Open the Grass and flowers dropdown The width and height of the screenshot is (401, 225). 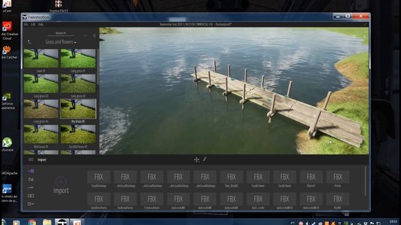pyautogui.click(x=61, y=42)
